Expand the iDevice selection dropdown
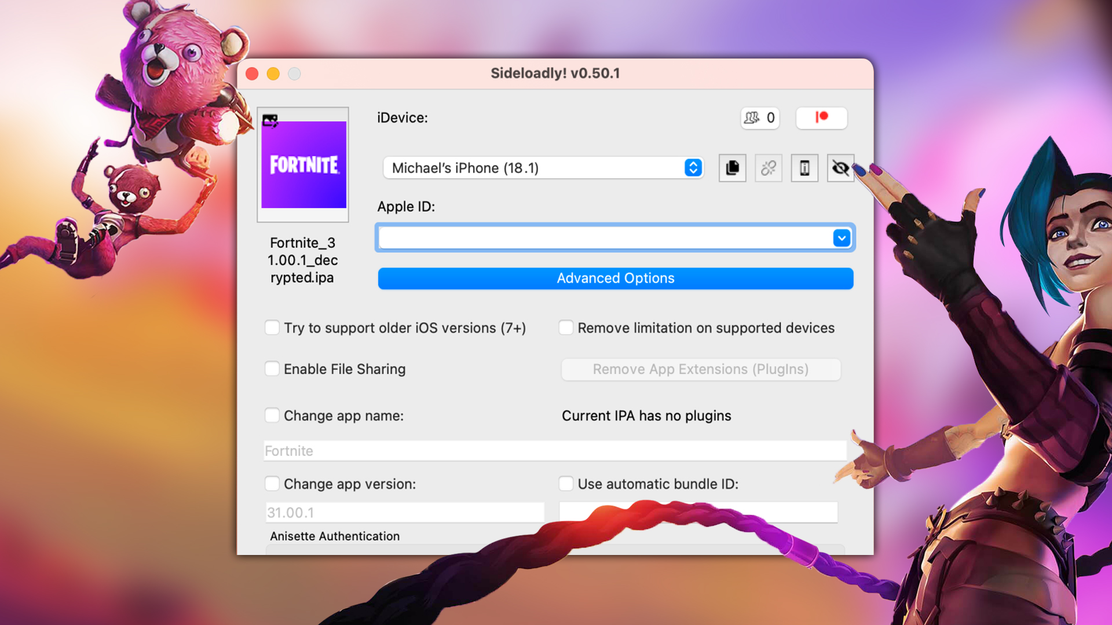This screenshot has width=1112, height=625. click(693, 167)
